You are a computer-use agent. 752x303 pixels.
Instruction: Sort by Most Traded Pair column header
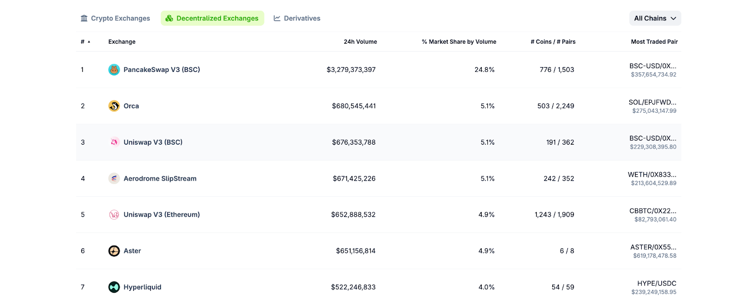tap(654, 42)
